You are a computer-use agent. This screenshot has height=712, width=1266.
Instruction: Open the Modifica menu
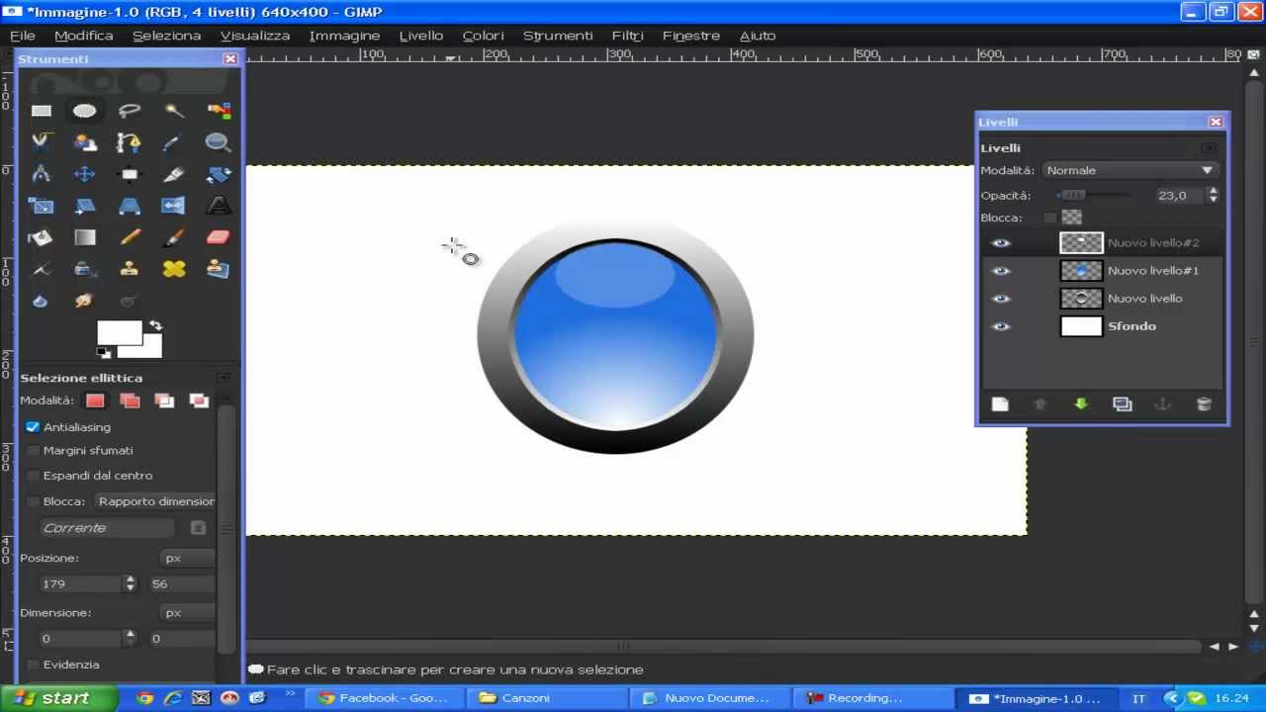coord(84,36)
